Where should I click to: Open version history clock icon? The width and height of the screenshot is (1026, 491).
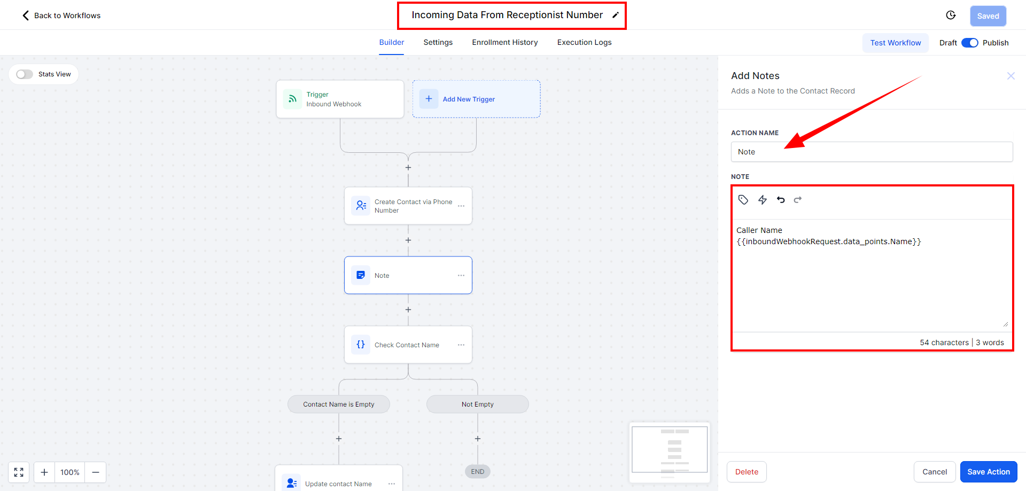click(x=951, y=15)
